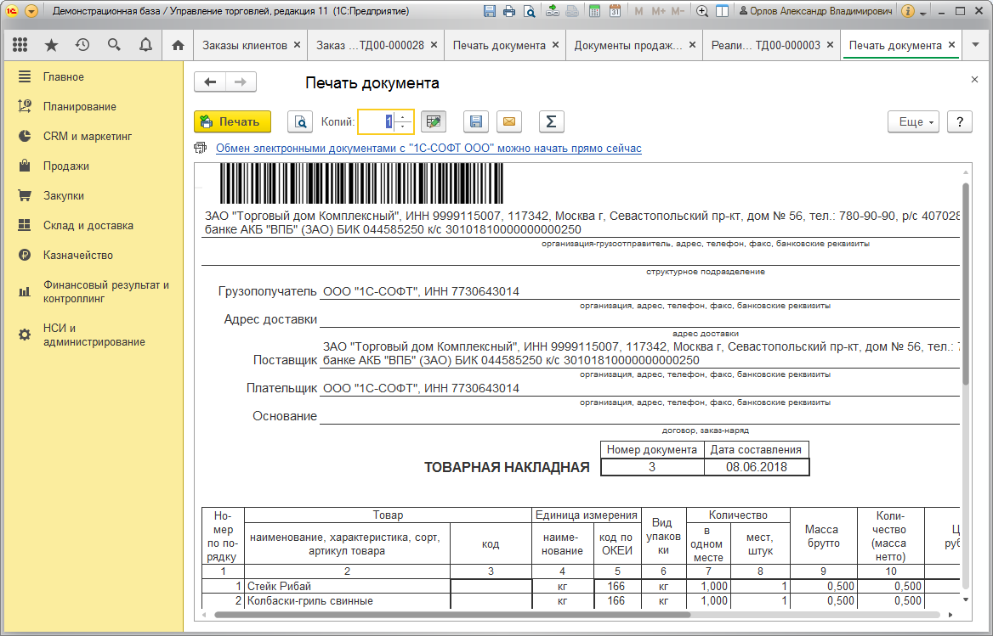993x636 pixels.
Task: Open Склад и доставка section
Action: (88, 225)
